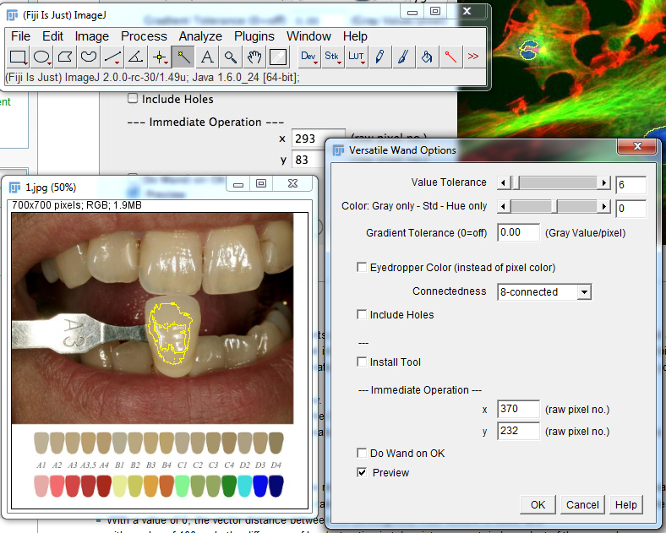
Task: Select the Rectangle selection tool
Action: click(18, 57)
